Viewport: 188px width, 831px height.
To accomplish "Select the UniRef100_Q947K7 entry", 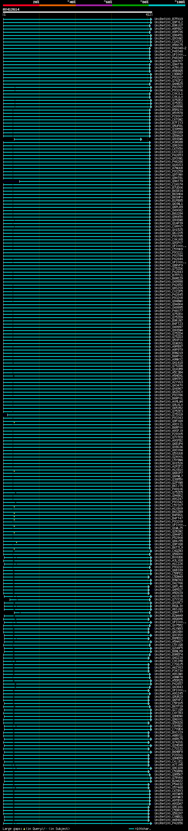I will pyautogui.click(x=168, y=61).
